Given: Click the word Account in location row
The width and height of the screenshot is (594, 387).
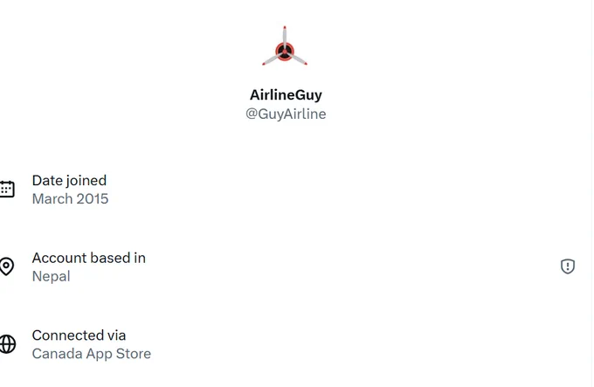Looking at the screenshot, I should pyautogui.click(x=59, y=258).
